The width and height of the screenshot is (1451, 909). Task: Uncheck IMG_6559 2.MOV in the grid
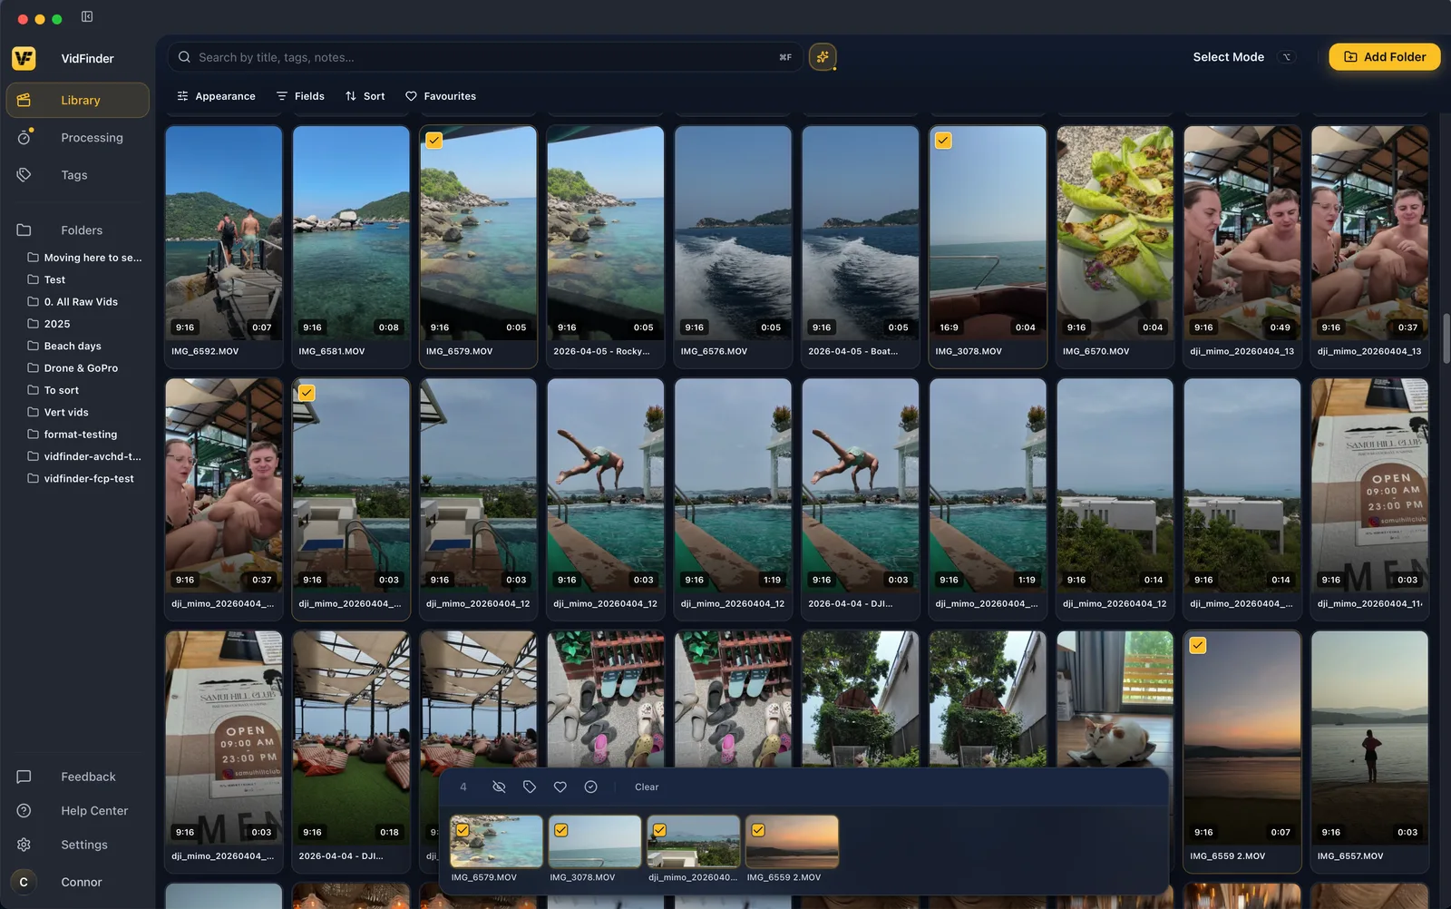coord(1198,646)
